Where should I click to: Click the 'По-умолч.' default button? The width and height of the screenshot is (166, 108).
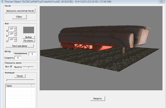click(29, 41)
